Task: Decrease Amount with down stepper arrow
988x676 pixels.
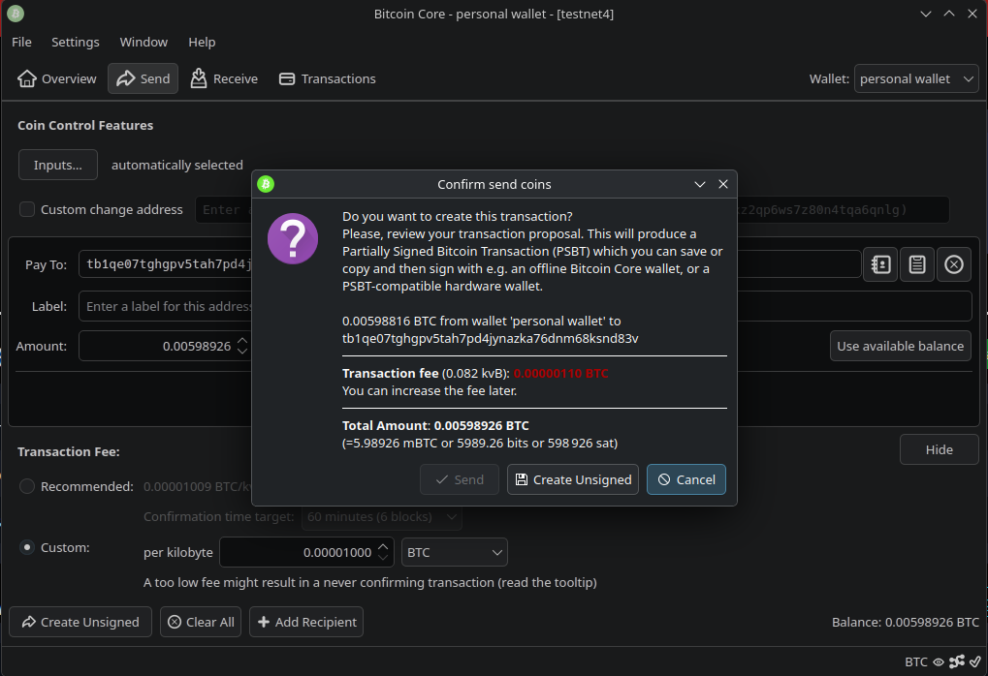Action: pos(242,352)
